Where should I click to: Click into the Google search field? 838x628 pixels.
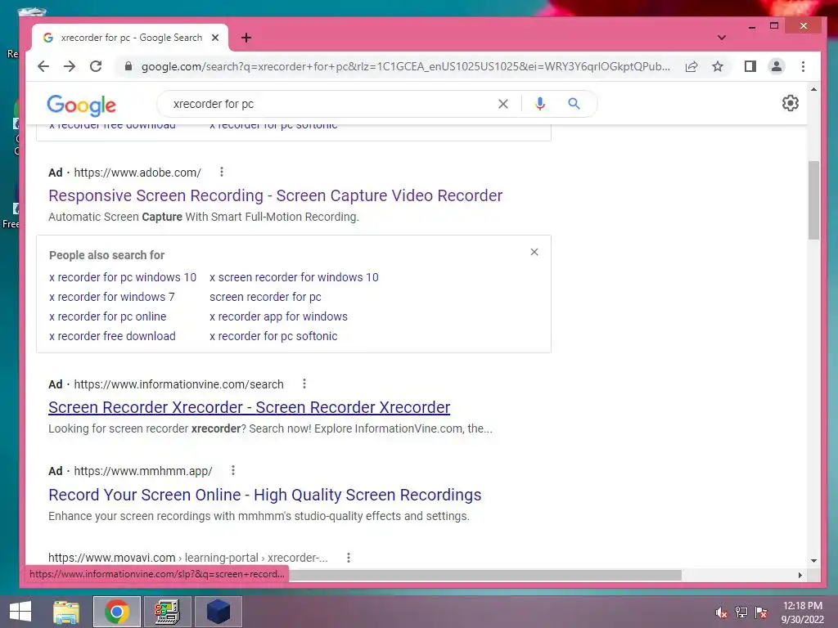331,104
